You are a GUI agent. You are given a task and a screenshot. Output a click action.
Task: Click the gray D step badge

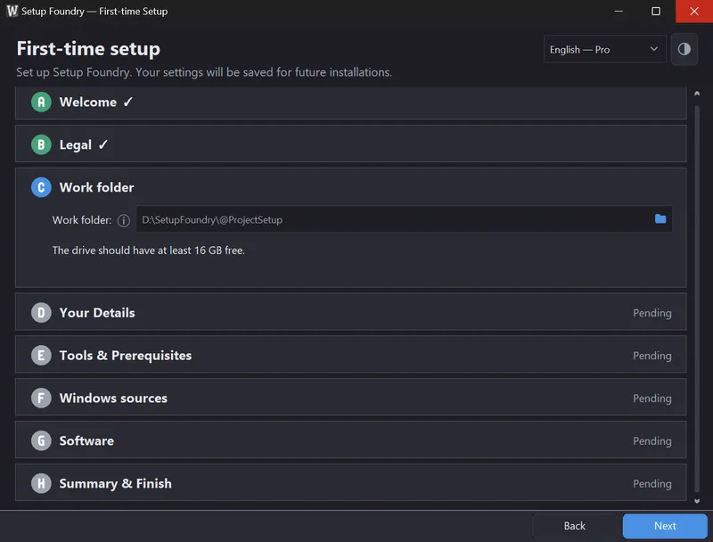pyautogui.click(x=41, y=313)
